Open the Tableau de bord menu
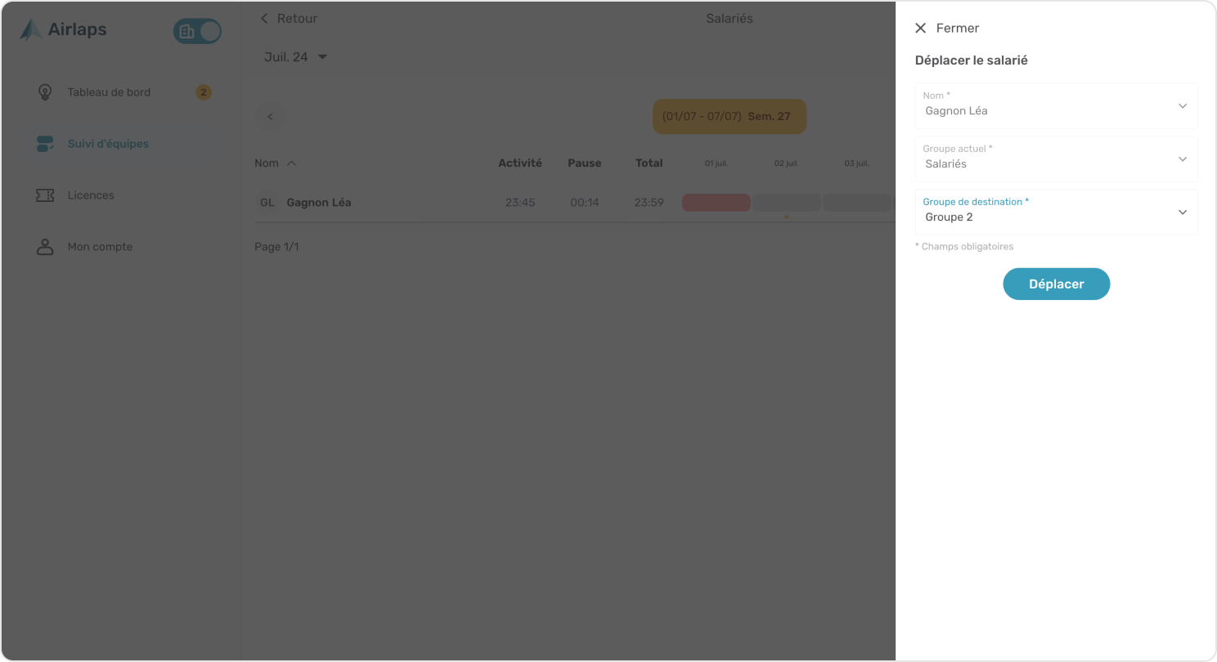 coord(109,92)
